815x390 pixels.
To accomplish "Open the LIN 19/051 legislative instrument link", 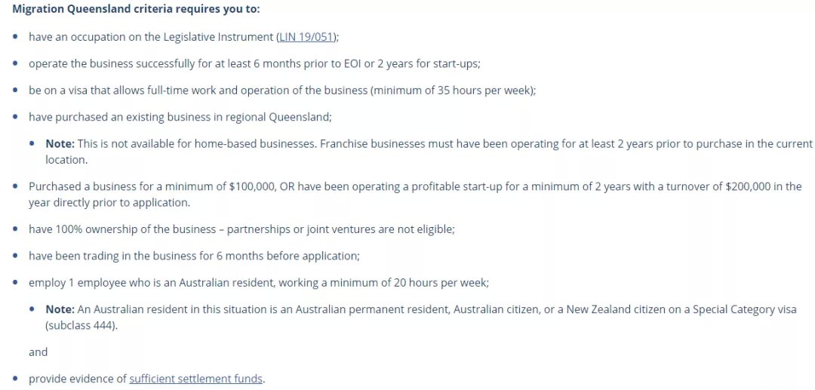I will point(306,37).
